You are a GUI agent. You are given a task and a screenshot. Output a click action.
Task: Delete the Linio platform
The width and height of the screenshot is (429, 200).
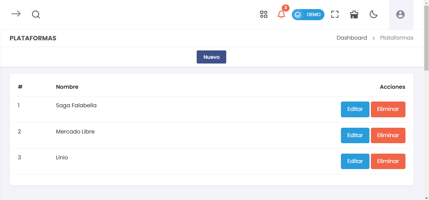pos(388,161)
